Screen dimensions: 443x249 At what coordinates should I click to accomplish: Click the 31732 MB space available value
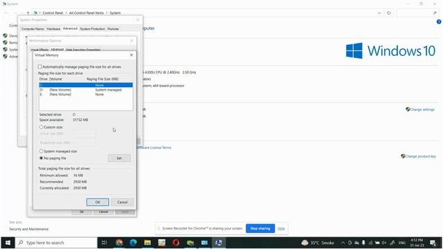(x=80, y=120)
